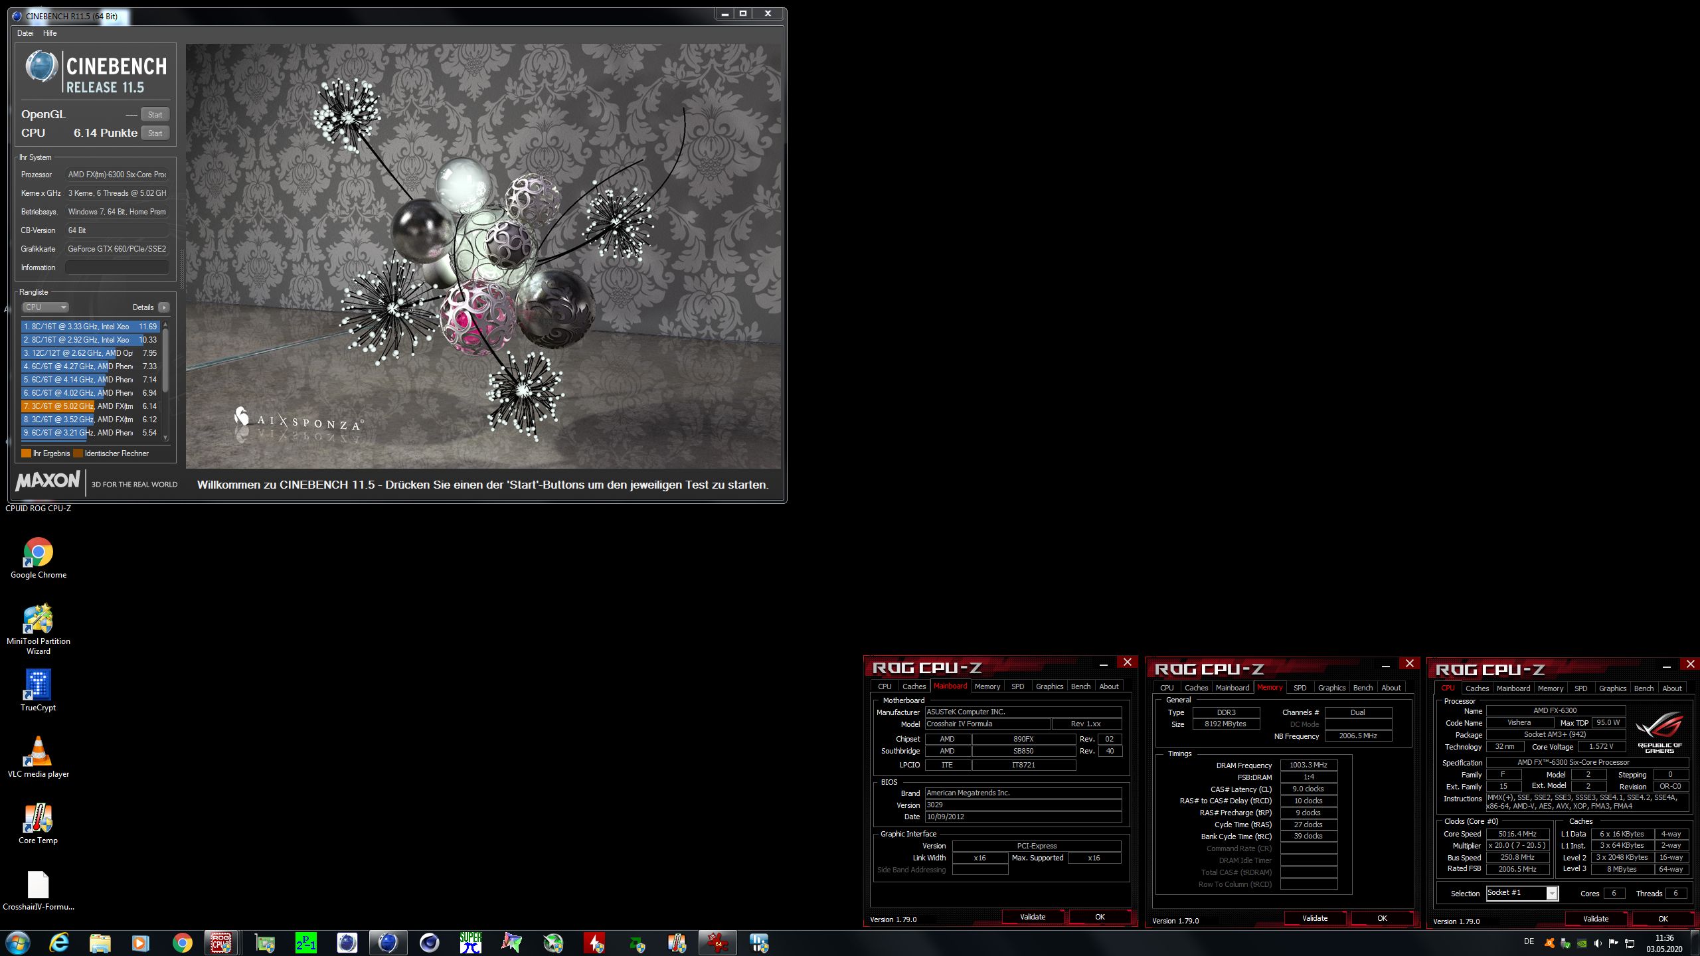Open VLC media player desktop shortcut
The width and height of the screenshot is (1700, 956).
click(38, 757)
